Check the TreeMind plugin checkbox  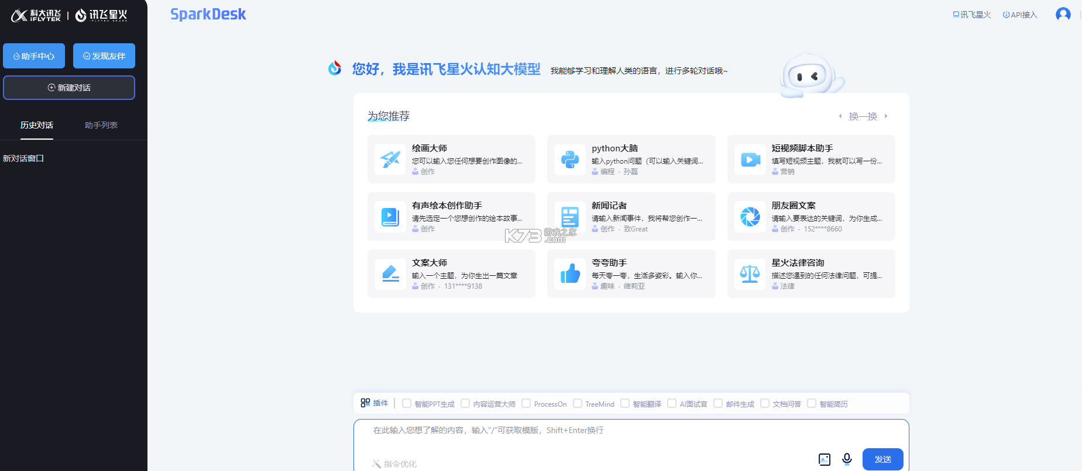click(x=578, y=403)
